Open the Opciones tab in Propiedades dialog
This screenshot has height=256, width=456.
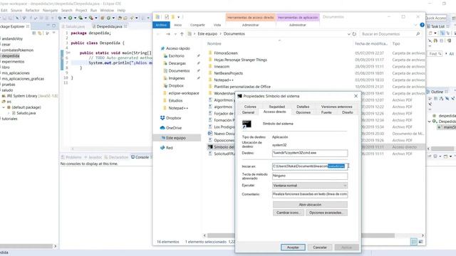(x=303, y=112)
